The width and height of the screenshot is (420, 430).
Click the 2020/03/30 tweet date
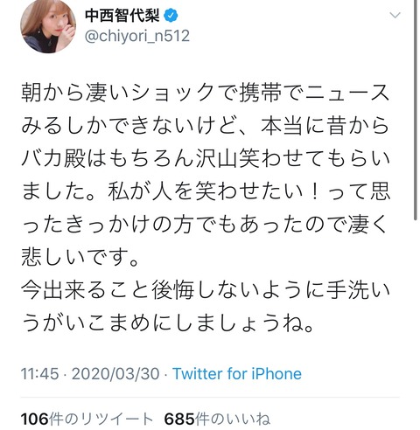click(x=115, y=373)
